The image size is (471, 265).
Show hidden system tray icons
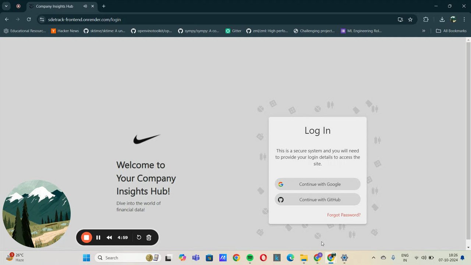coord(373,258)
